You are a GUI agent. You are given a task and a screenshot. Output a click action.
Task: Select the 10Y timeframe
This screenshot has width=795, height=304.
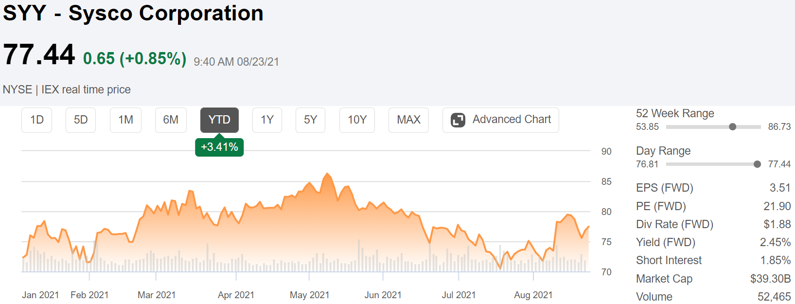click(x=357, y=119)
